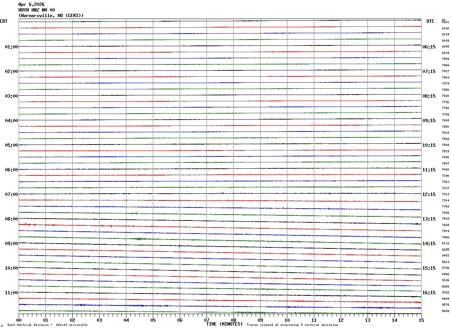Click the "TIME (MINUTES)" axis title
This screenshot has width=451, height=330.
(x=224, y=324)
